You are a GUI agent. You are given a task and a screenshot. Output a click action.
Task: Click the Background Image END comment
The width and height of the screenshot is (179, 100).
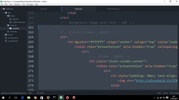(x=97, y=23)
